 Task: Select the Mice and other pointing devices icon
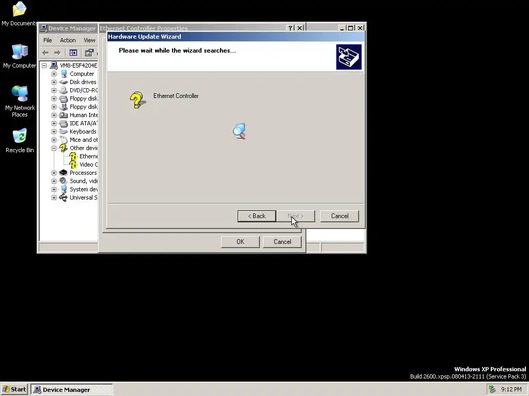tap(64, 140)
